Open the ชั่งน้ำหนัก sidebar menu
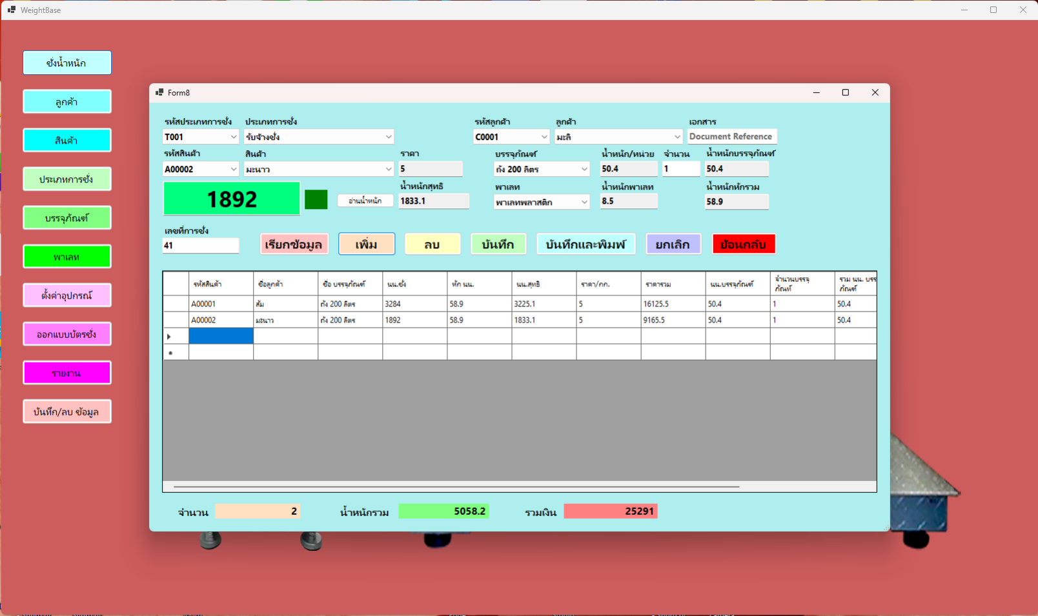Image resolution: width=1038 pixels, height=616 pixels. [67, 63]
